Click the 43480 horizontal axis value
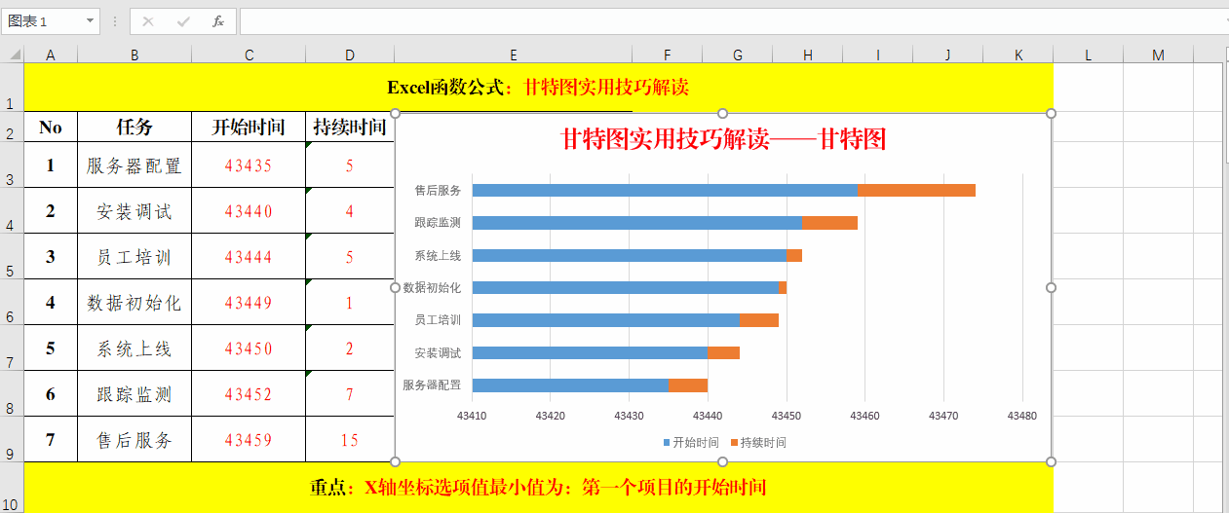This screenshot has width=1229, height=513. coord(1022,416)
